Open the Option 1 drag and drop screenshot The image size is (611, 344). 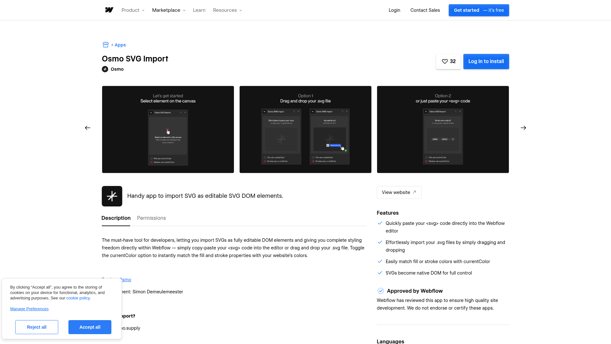pos(305,129)
